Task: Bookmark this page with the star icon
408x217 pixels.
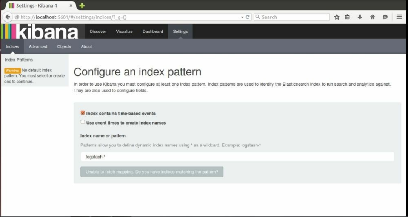Action: coord(337,17)
